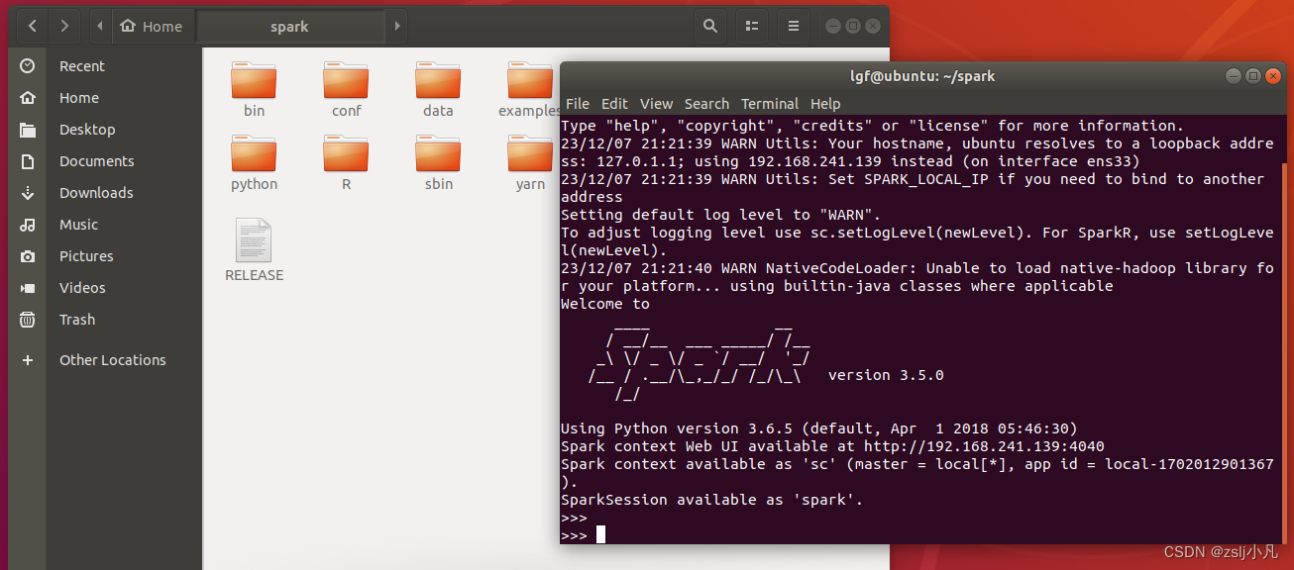1294x570 pixels.
Task: Maximize the file manager window
Action: [x=853, y=27]
